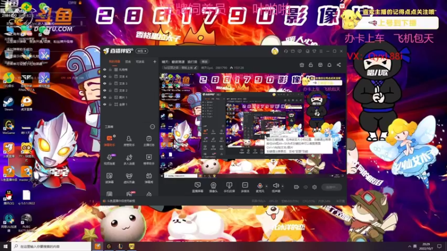
Task: Toggle visibility of 文本 4 layer
Action: point(104,76)
